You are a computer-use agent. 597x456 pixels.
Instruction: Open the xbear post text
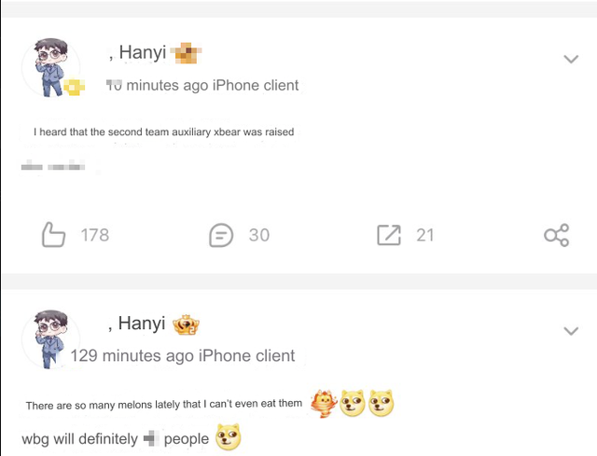[x=164, y=132]
